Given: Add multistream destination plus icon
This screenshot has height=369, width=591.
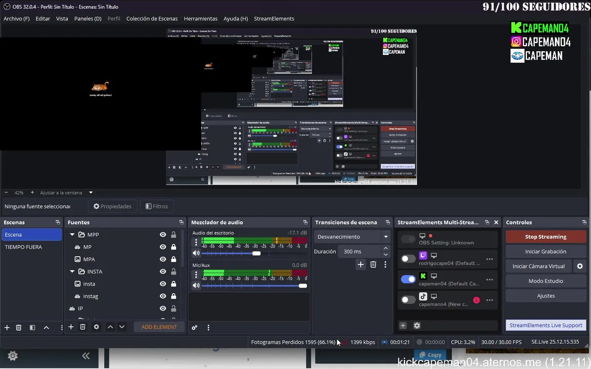Looking at the screenshot, I should (x=403, y=325).
